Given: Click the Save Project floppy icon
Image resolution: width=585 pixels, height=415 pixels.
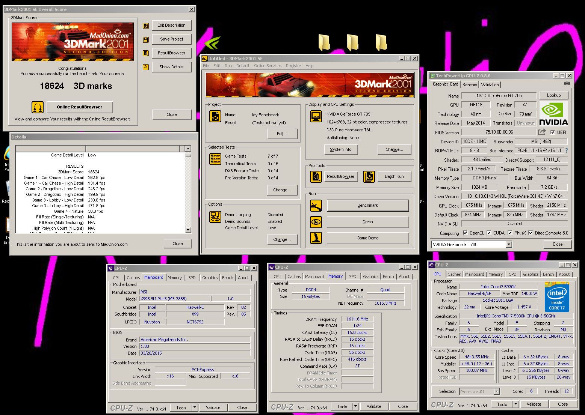Looking at the screenshot, I should [146, 39].
